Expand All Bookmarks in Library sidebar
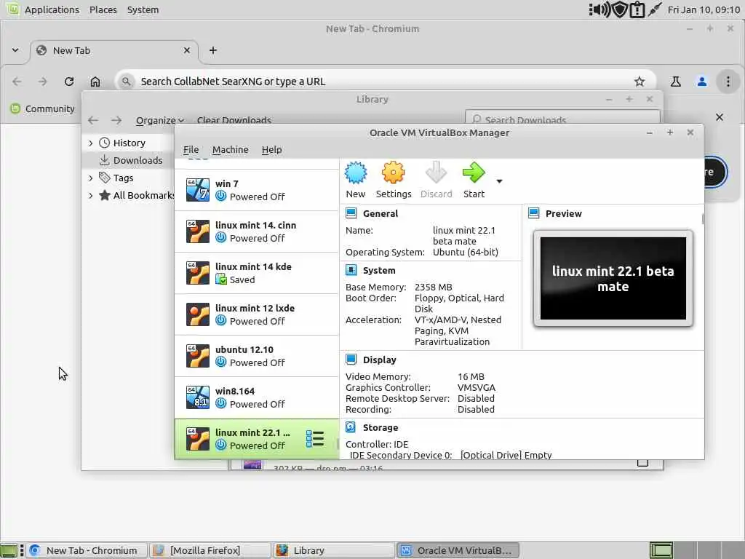Screen dimensions: 745x559 click(90, 195)
